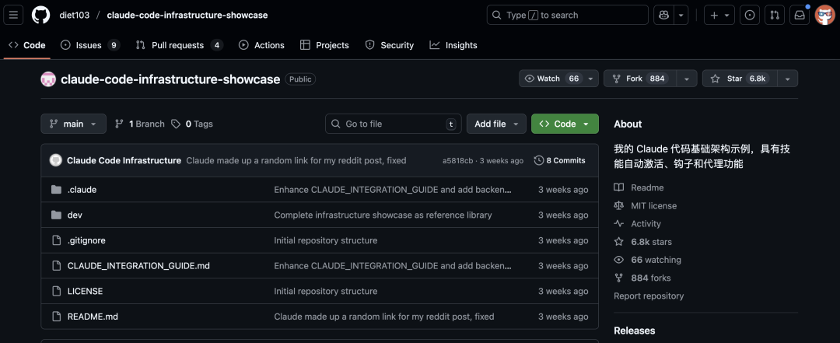The image size is (840, 343).
Task: Watch the repository for notifications
Action: click(x=551, y=79)
